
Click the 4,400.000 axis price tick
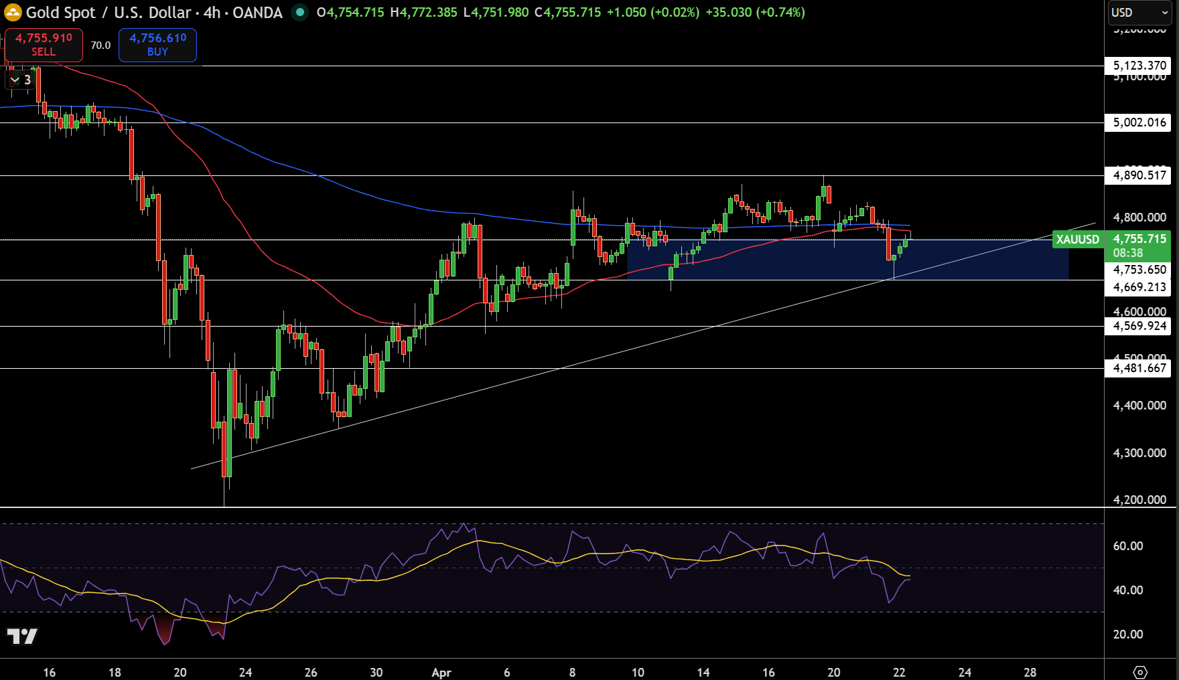click(1139, 406)
